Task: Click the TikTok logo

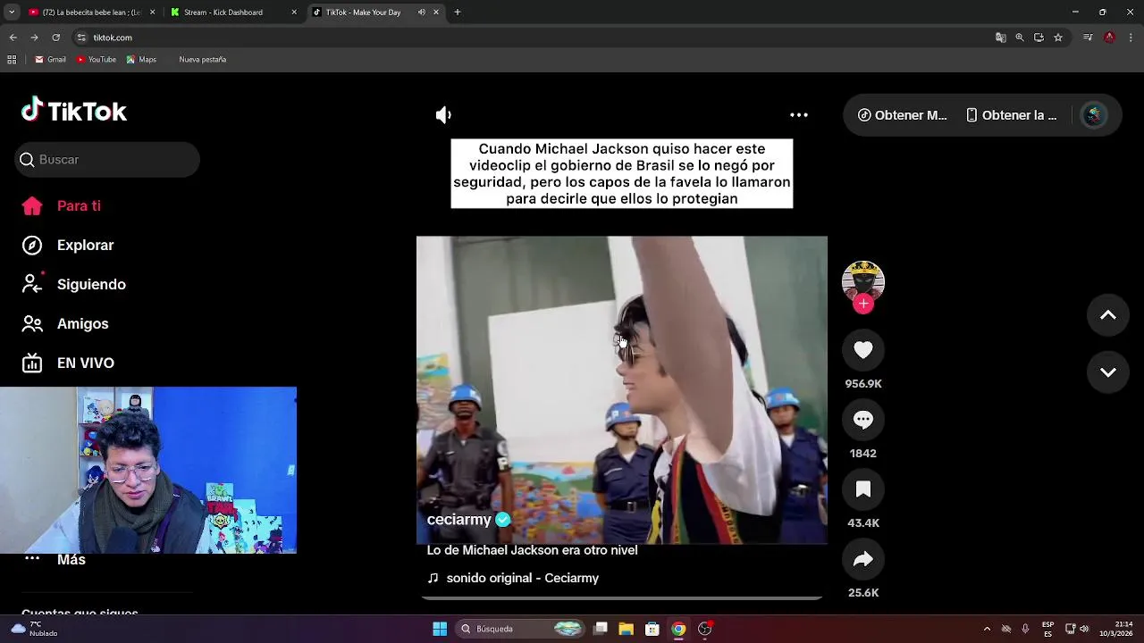Action: 74,110
